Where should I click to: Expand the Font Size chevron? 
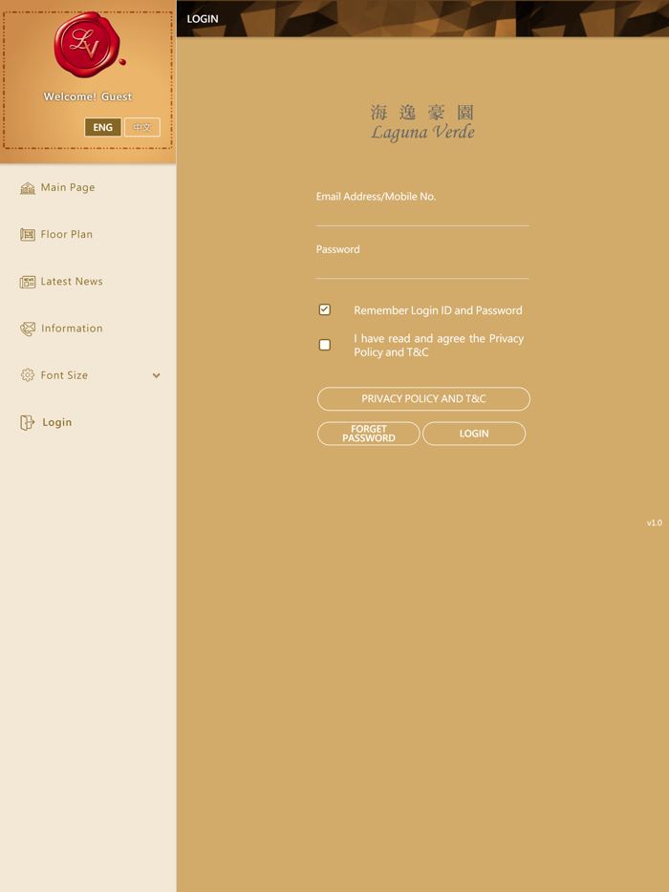(x=156, y=375)
